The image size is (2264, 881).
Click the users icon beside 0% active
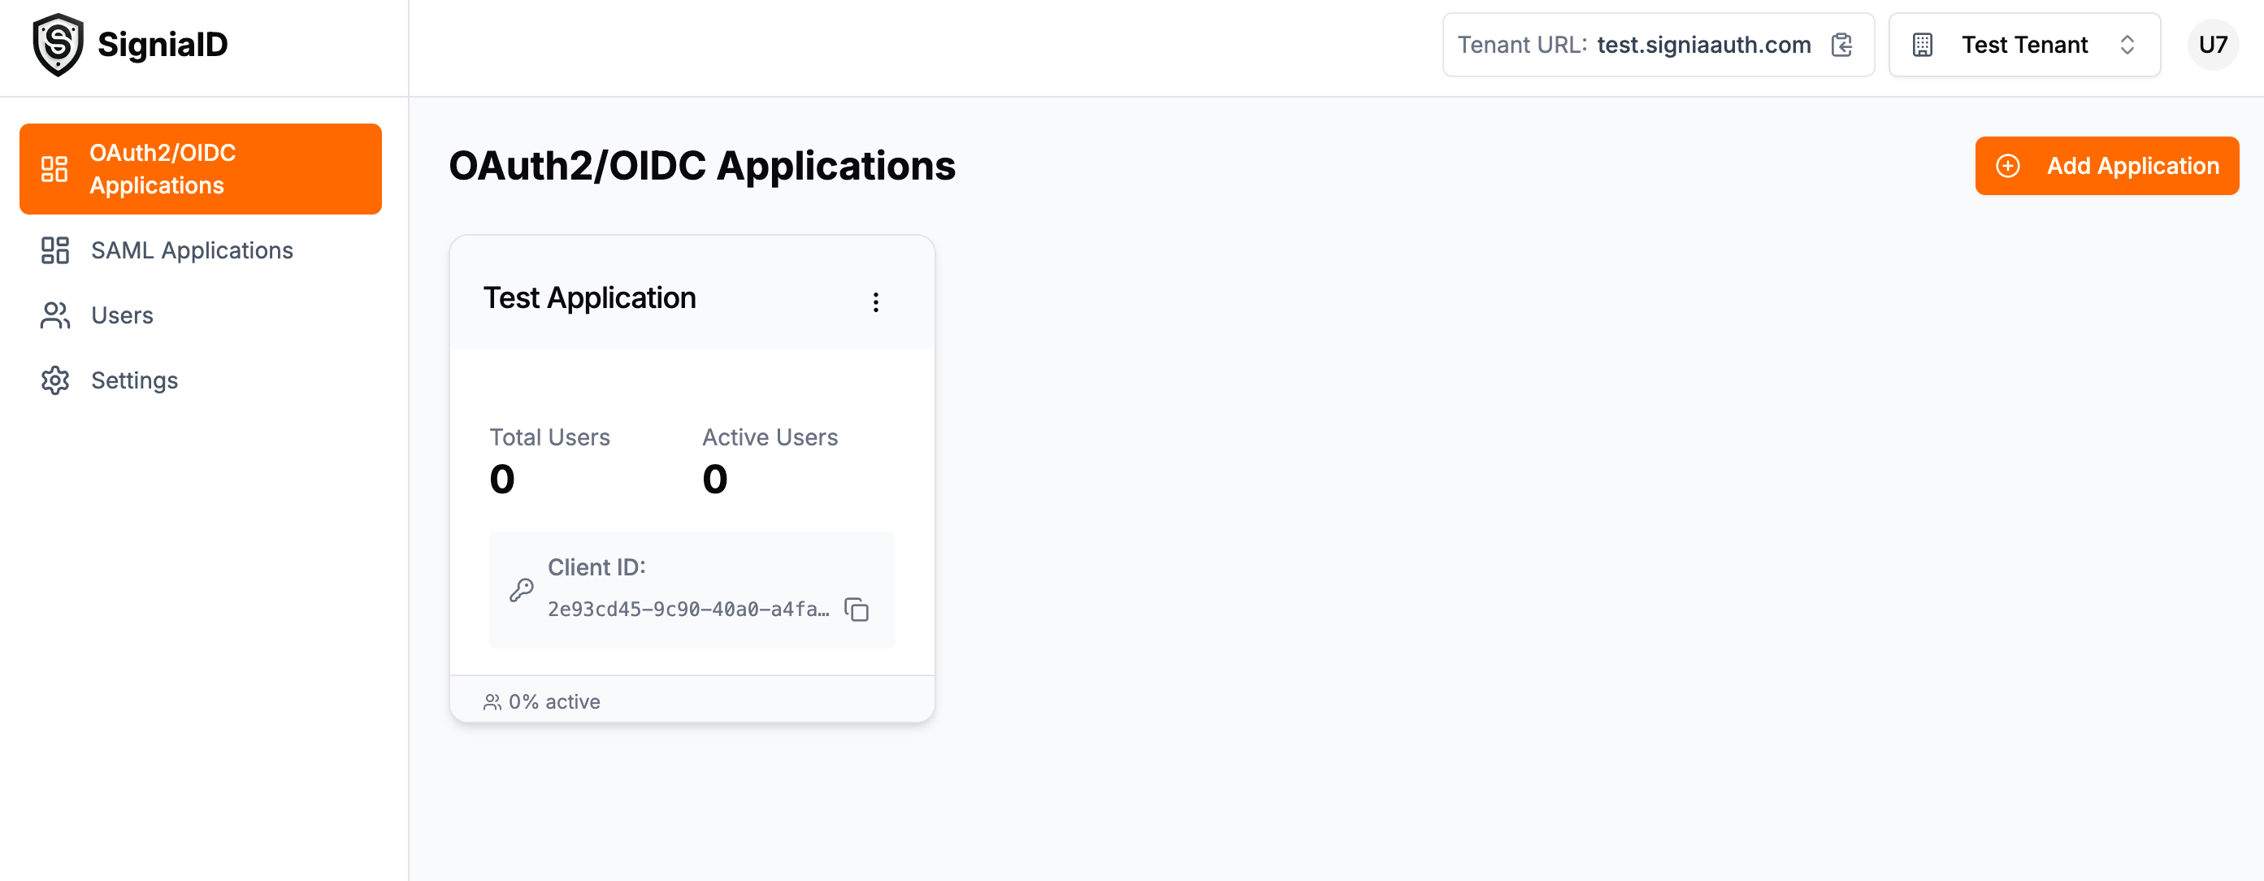pyautogui.click(x=492, y=701)
